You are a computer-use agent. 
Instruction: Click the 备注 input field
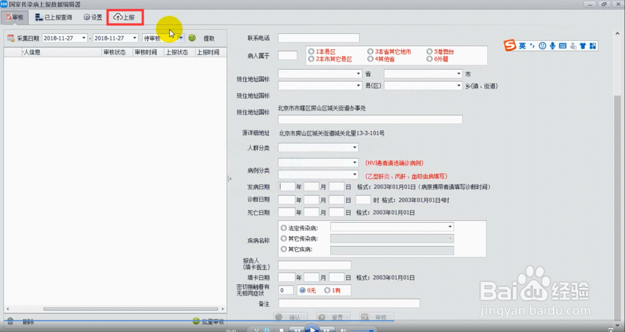point(349,303)
